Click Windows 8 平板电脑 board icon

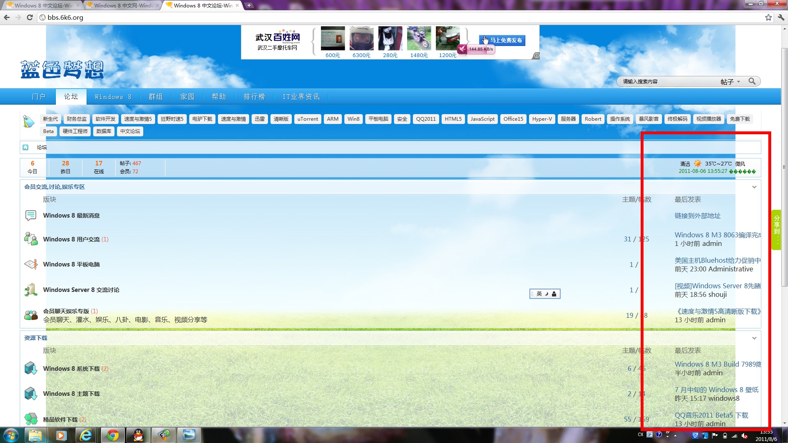(31, 264)
